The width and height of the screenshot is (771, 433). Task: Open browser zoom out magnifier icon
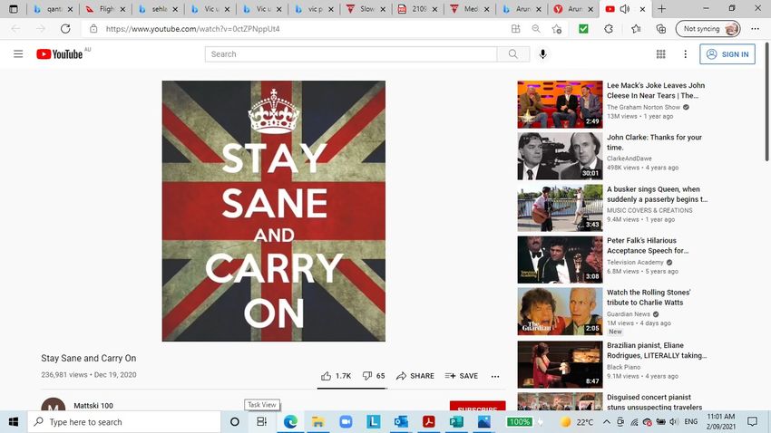point(536,29)
